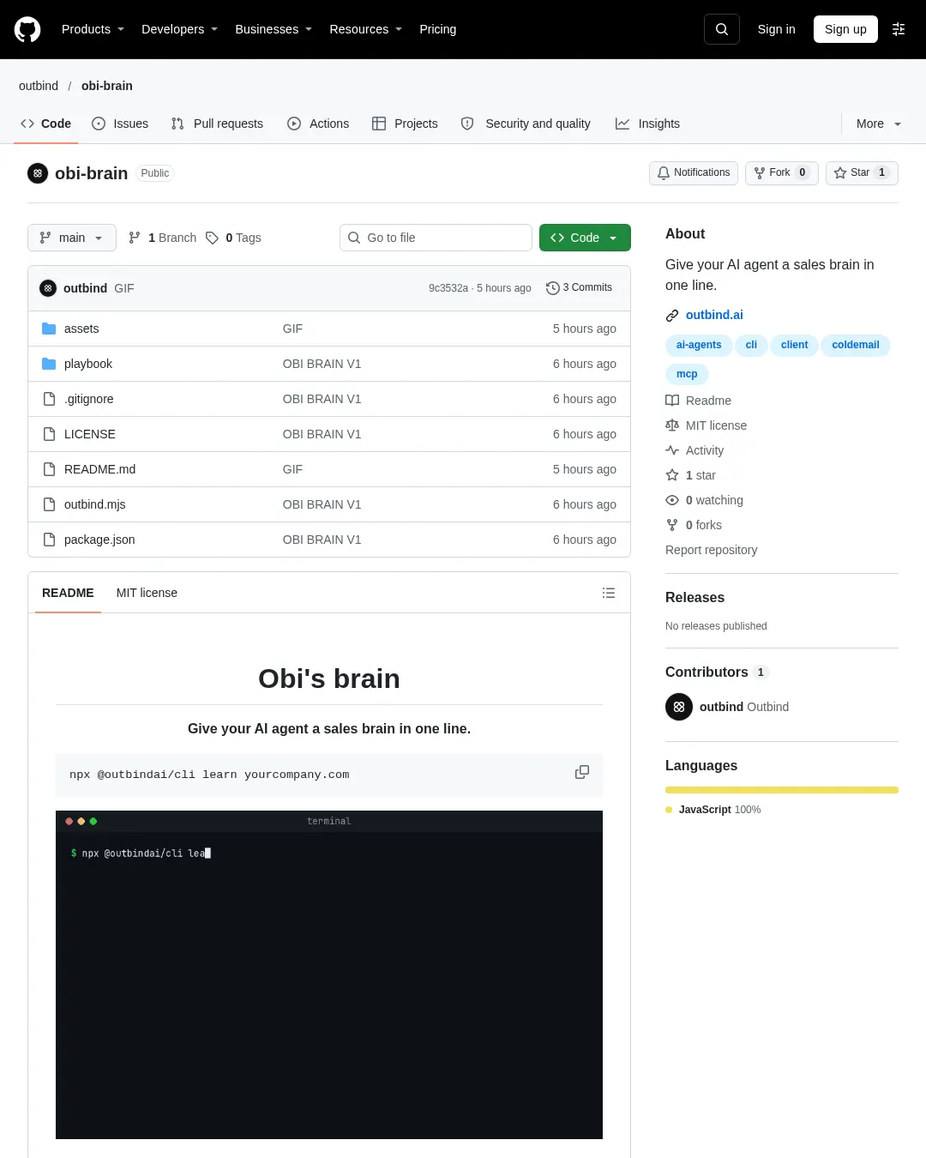Open the outbind.ai website link
This screenshot has height=1158, width=926.
tap(714, 315)
